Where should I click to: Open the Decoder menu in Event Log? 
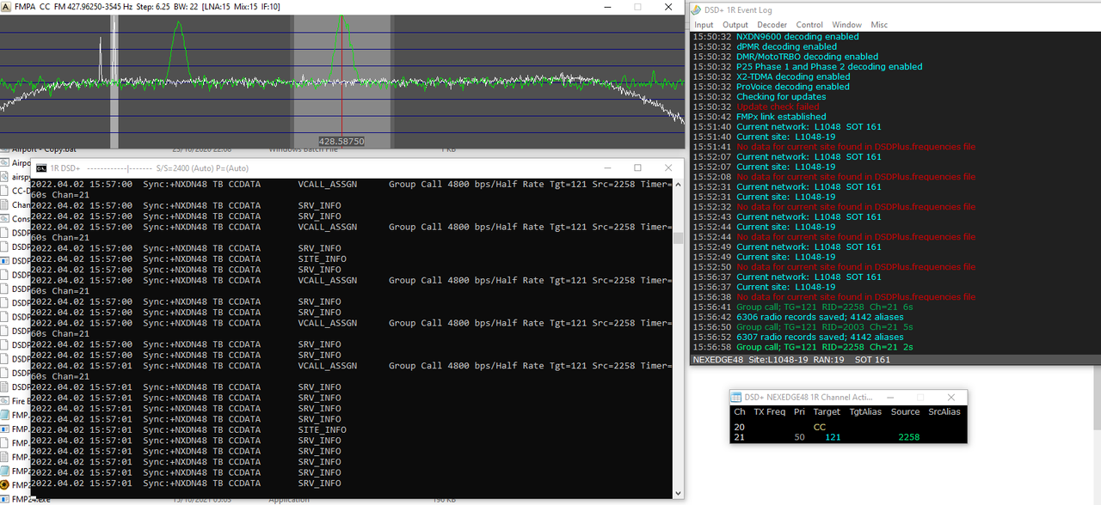[772, 25]
